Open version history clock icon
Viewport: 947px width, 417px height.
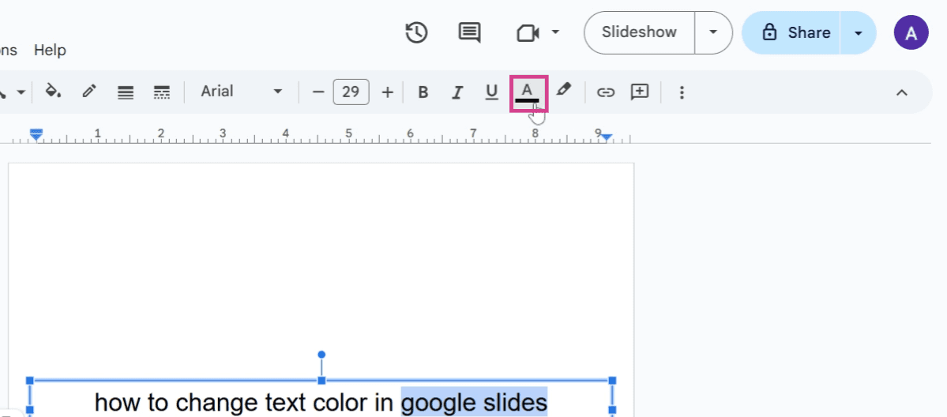click(x=416, y=32)
